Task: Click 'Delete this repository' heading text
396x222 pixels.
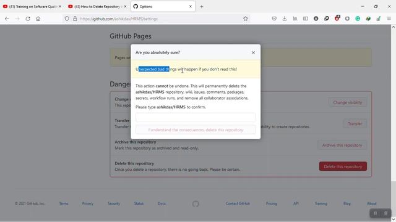Action: point(134,163)
